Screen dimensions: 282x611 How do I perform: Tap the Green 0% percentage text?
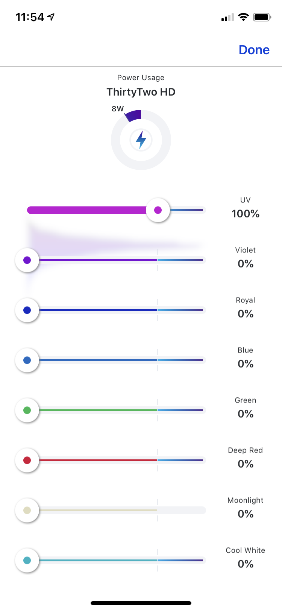click(x=246, y=414)
